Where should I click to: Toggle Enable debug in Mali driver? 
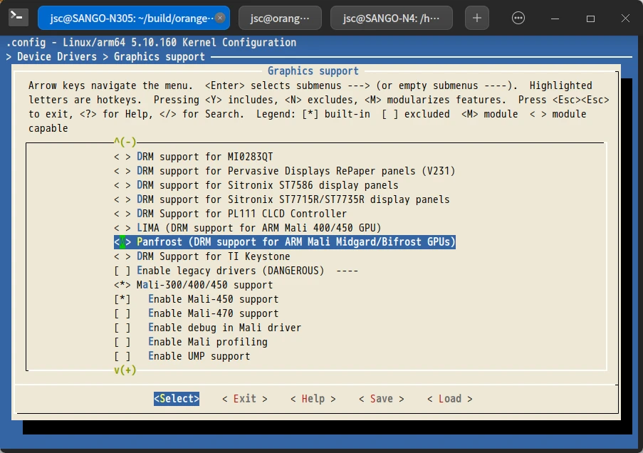click(x=122, y=328)
